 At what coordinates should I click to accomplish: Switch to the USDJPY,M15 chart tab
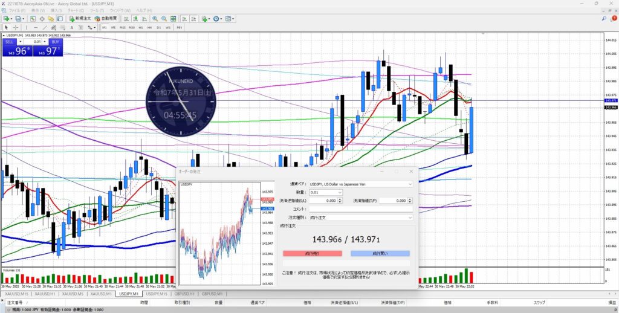click(x=157, y=294)
